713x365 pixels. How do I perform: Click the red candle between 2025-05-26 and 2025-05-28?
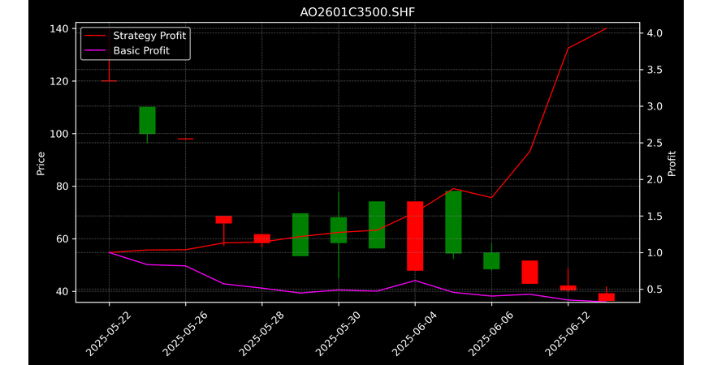[x=223, y=220]
